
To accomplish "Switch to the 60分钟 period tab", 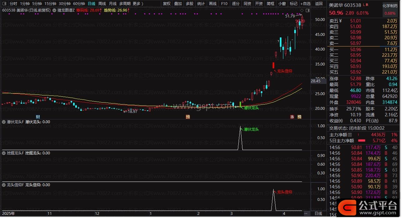I will click(79, 4).
